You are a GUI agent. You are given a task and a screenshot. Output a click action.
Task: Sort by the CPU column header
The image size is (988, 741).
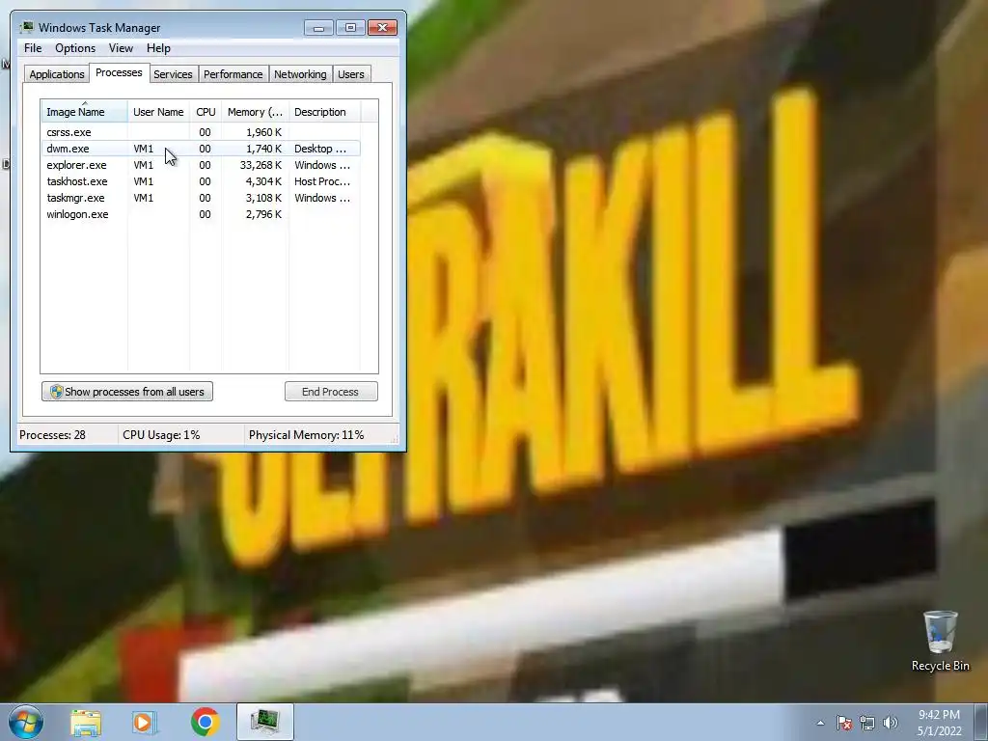coord(206,112)
